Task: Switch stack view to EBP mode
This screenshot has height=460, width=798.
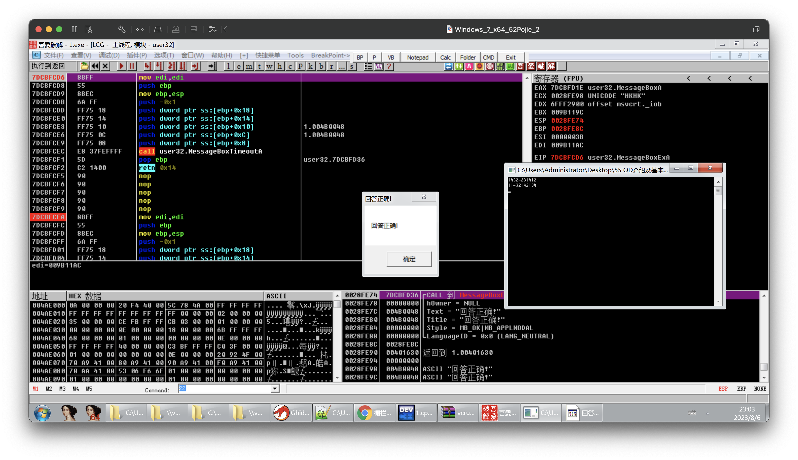Action: click(741, 389)
